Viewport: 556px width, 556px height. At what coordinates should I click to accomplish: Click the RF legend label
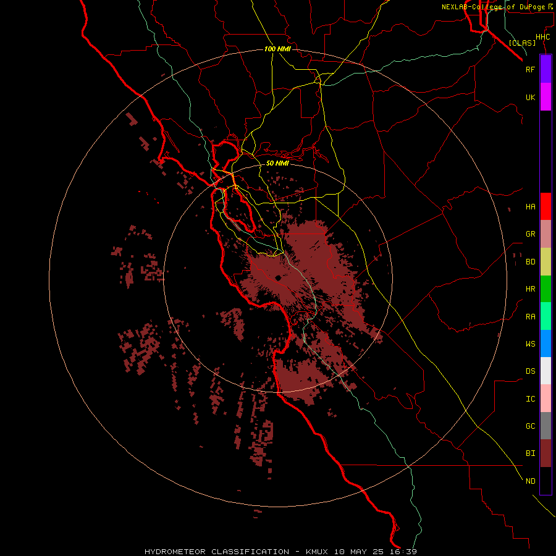point(530,69)
